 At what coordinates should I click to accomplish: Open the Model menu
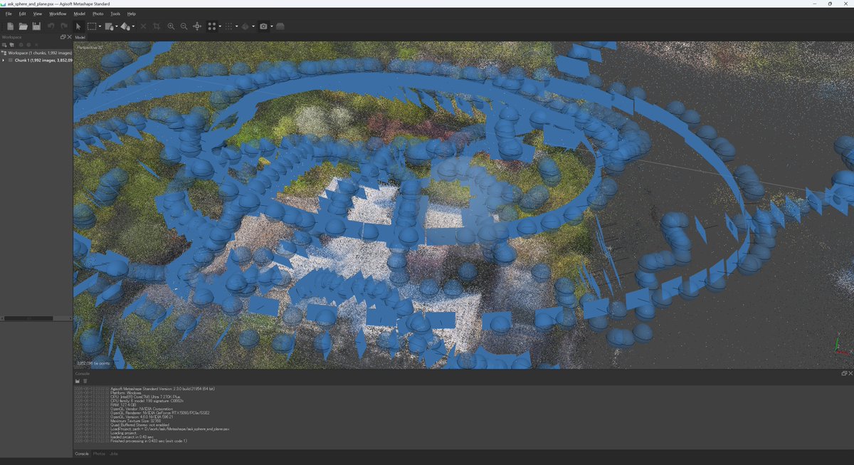click(x=79, y=14)
